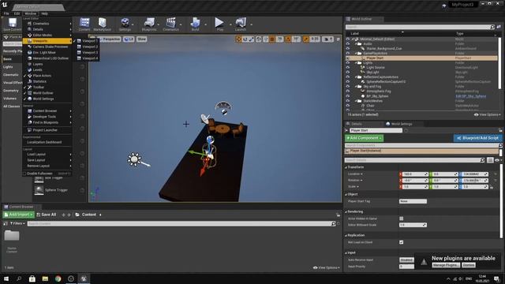
Task: Open Chrome from the taskbar
Action: [58, 278]
